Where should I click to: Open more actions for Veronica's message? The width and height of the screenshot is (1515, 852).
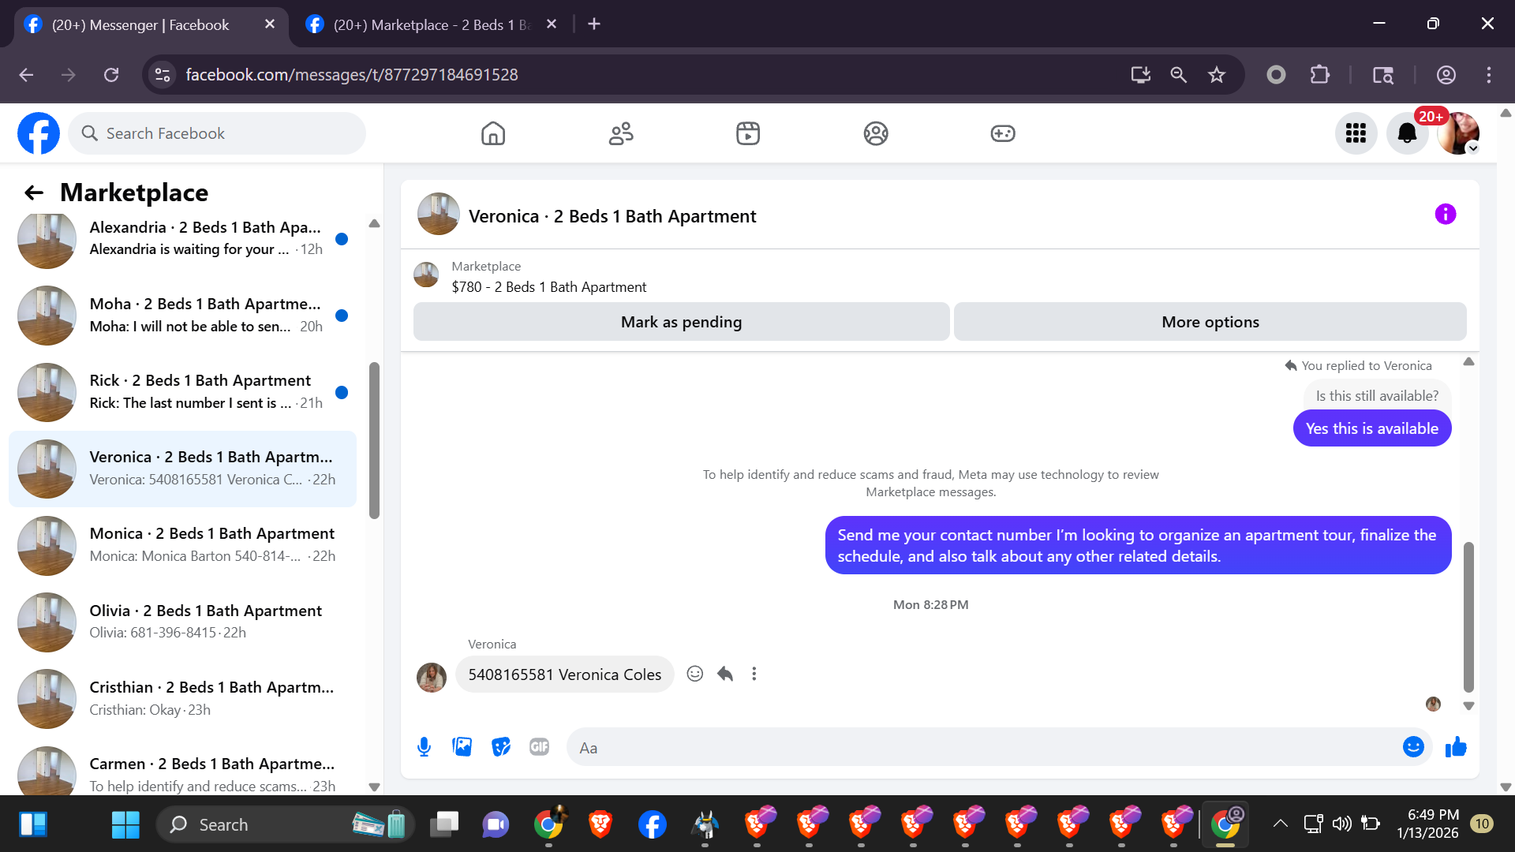pos(754,674)
